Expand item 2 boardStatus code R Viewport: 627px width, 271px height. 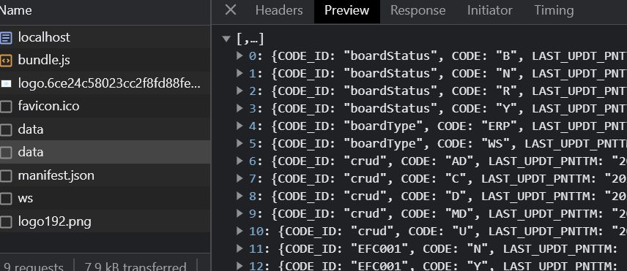tap(240, 91)
